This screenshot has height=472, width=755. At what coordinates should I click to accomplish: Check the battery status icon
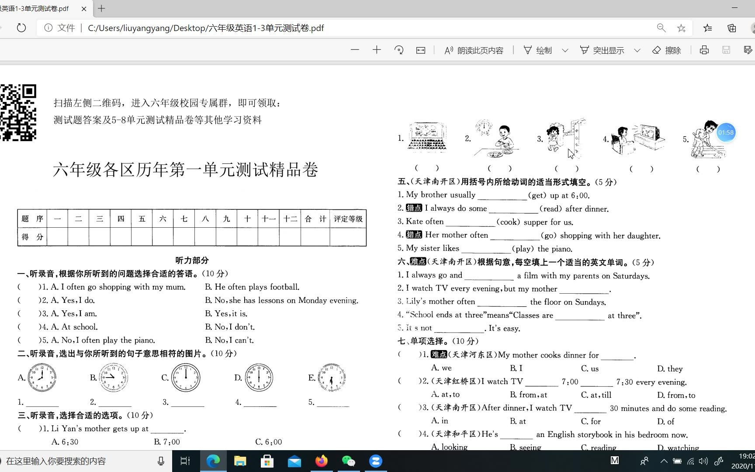click(x=677, y=461)
